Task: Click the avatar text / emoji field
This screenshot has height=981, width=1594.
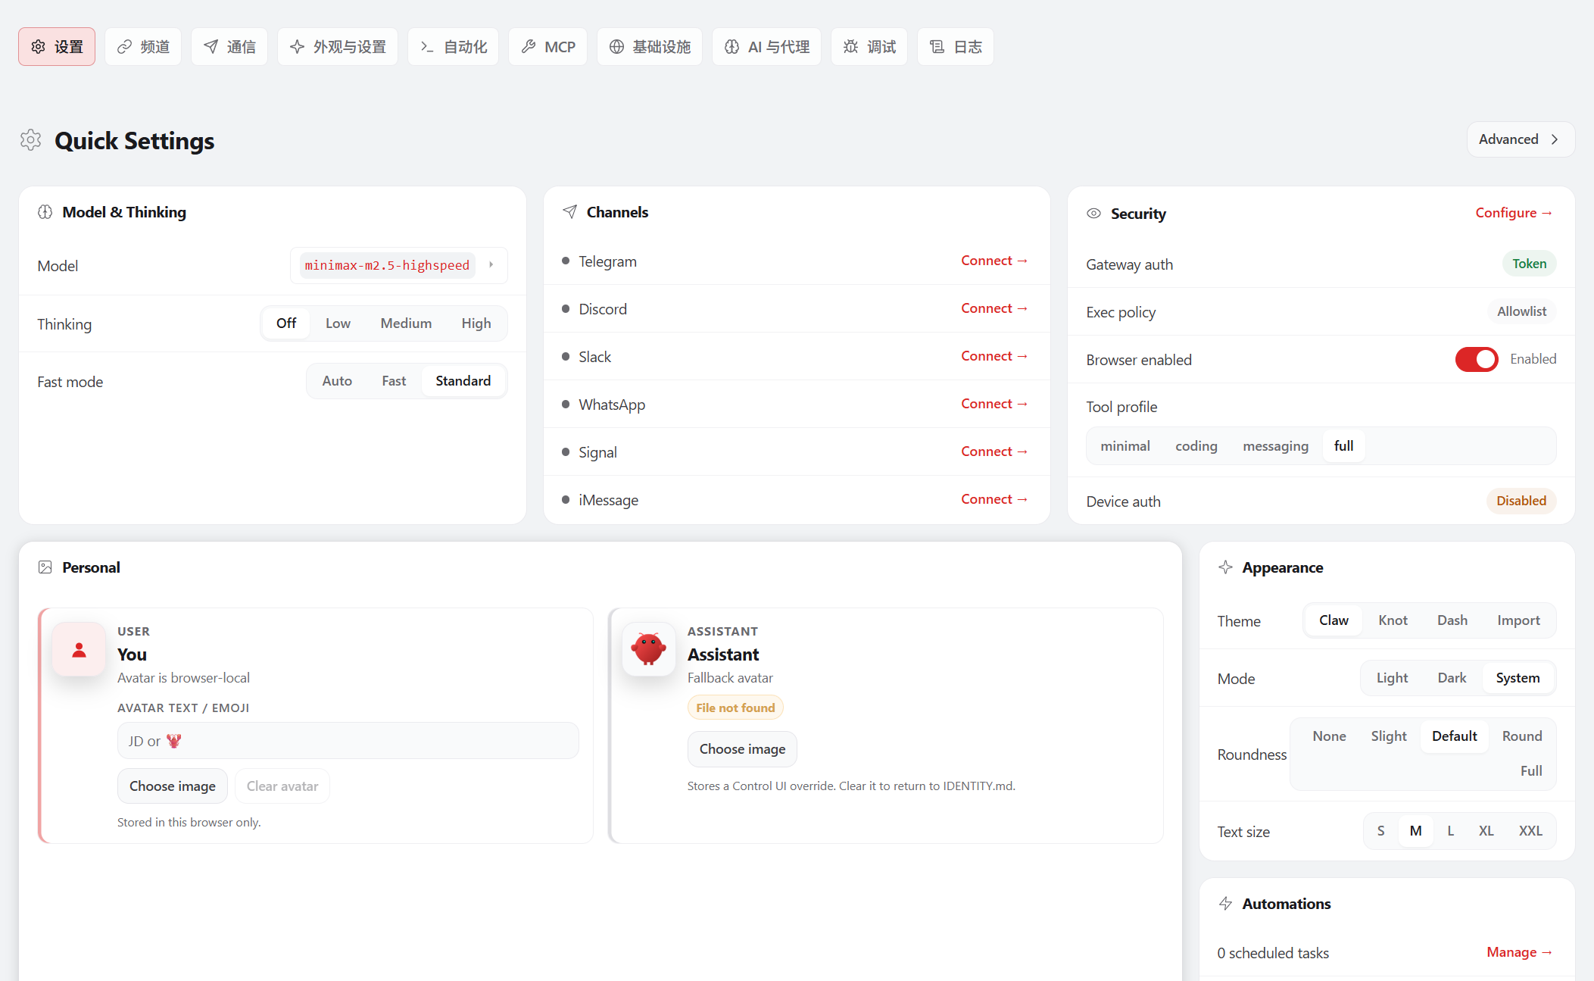Action: 348,741
